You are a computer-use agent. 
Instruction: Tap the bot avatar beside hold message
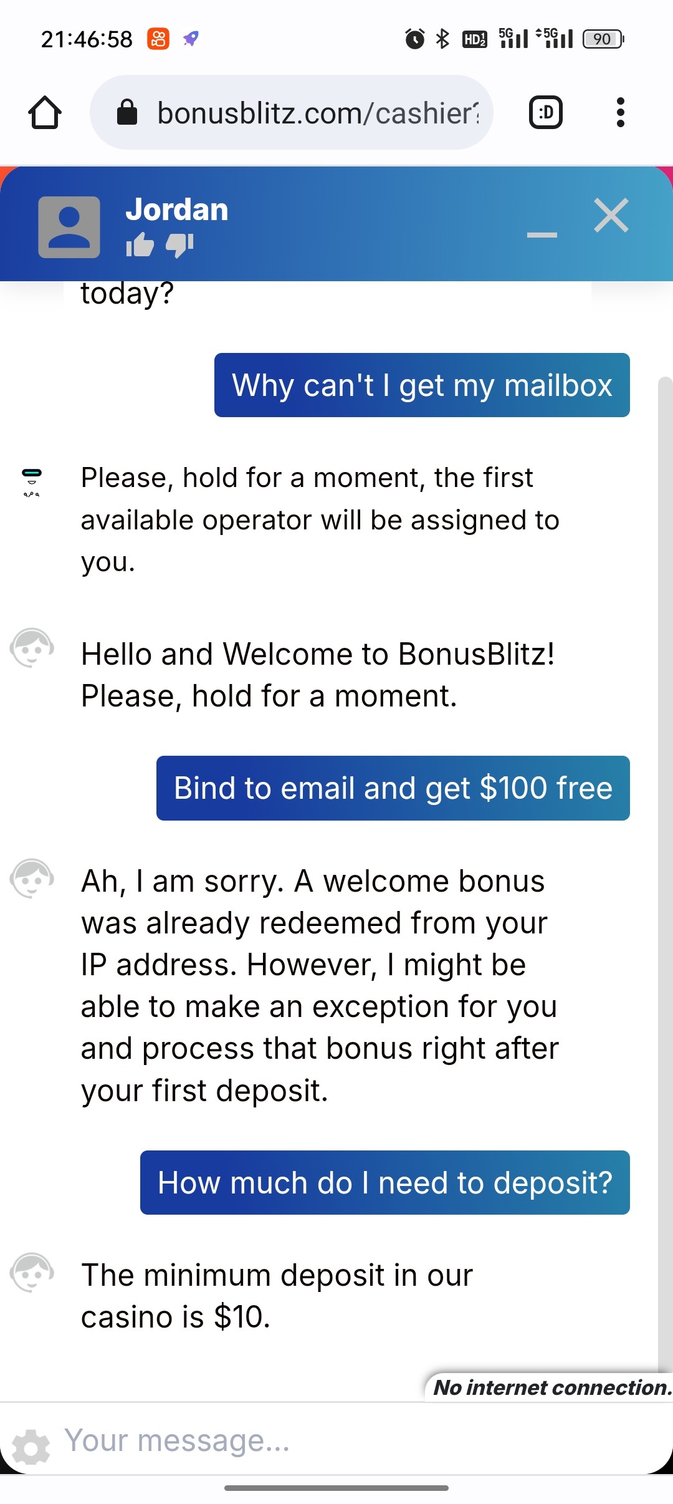[32, 483]
